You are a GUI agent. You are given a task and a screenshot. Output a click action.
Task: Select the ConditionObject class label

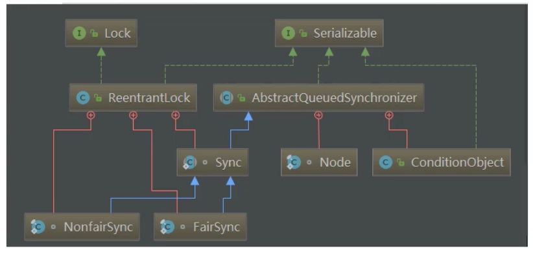pyautogui.click(x=457, y=162)
